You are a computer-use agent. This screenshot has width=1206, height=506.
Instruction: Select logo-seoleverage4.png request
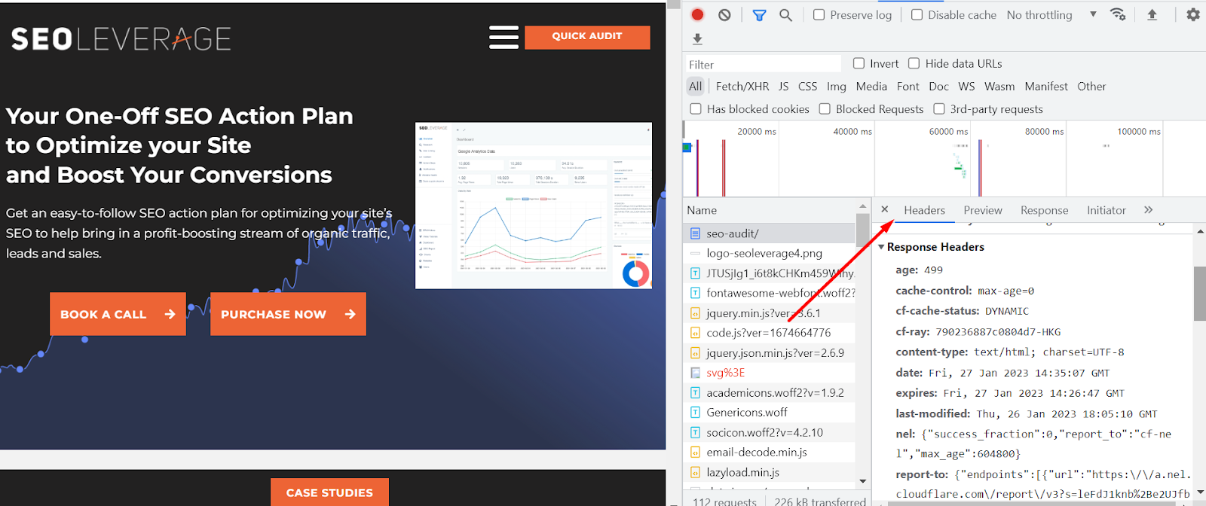pyautogui.click(x=770, y=253)
